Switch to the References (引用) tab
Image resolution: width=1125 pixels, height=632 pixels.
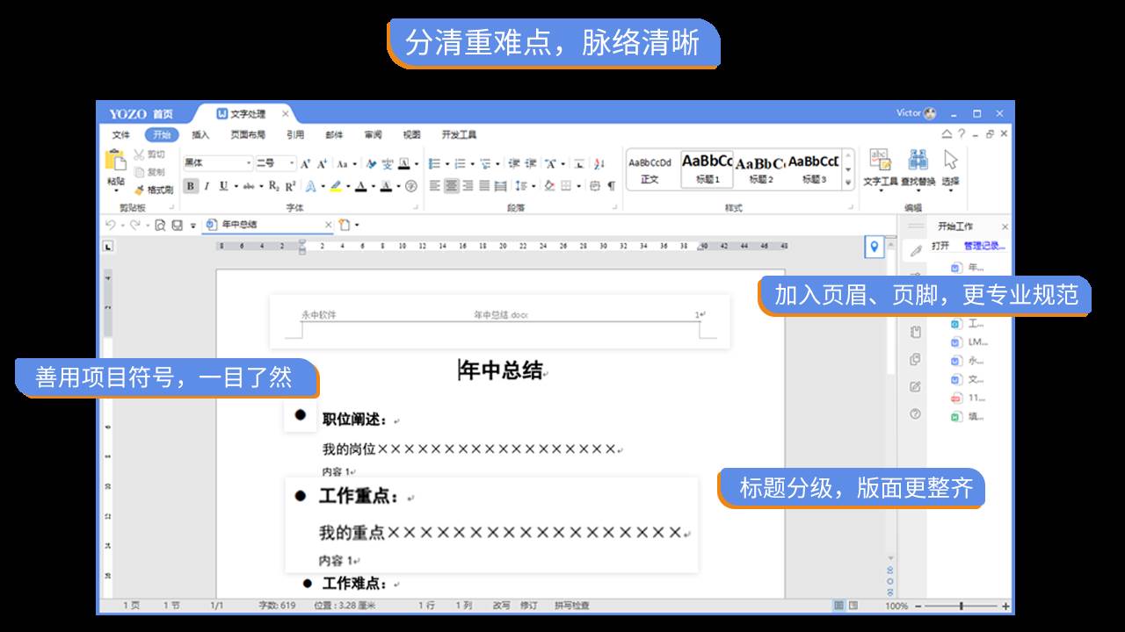[295, 134]
